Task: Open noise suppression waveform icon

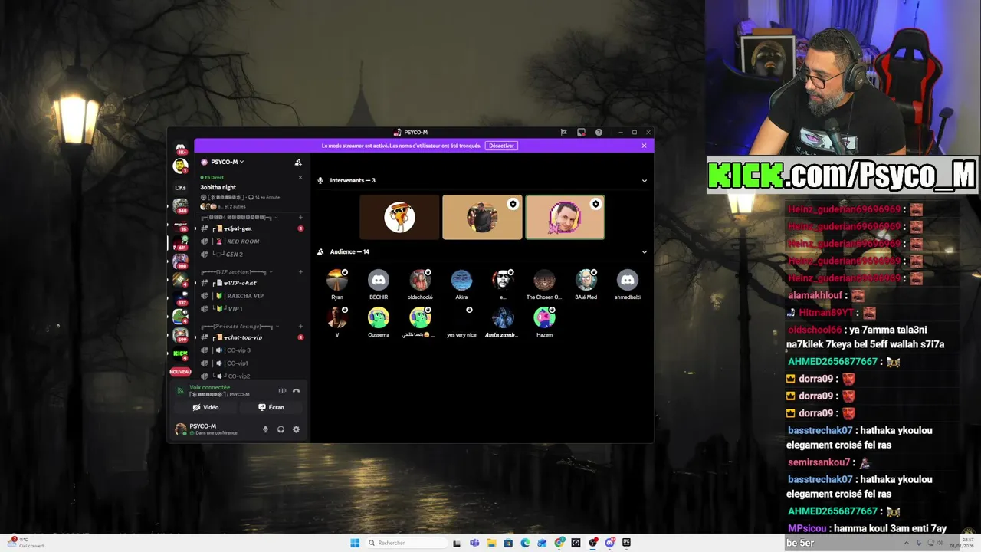Action: click(x=282, y=391)
